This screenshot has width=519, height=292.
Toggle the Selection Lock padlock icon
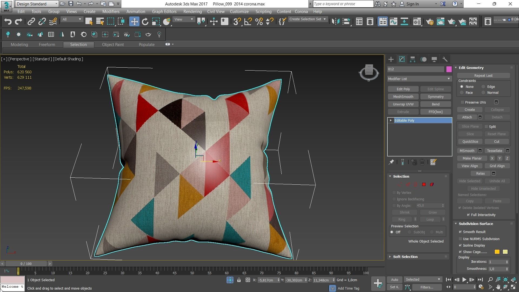(x=239, y=280)
